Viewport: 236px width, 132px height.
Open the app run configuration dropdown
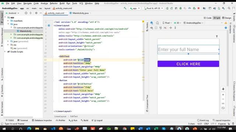click(135, 8)
